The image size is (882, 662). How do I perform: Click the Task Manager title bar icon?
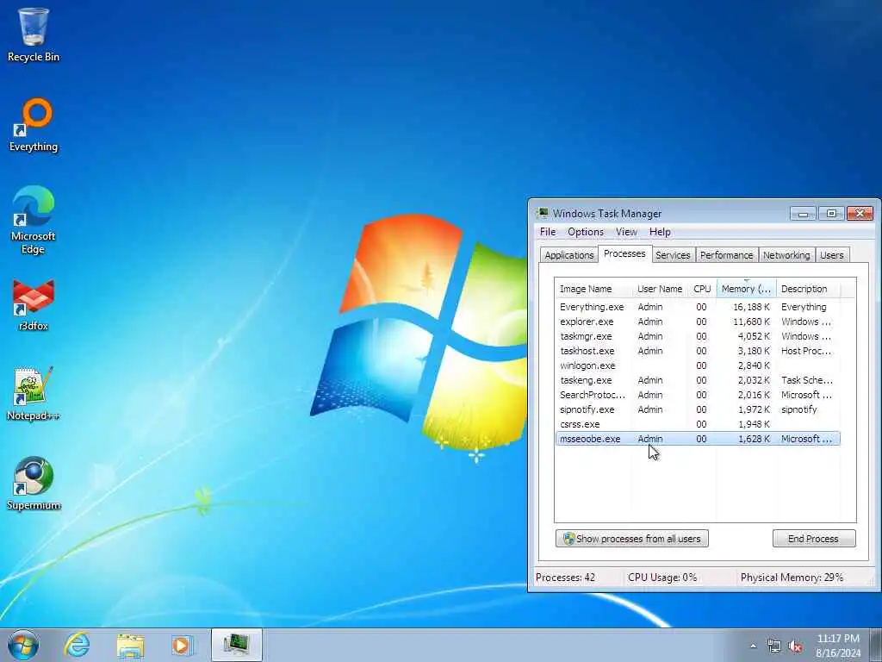[x=543, y=213]
